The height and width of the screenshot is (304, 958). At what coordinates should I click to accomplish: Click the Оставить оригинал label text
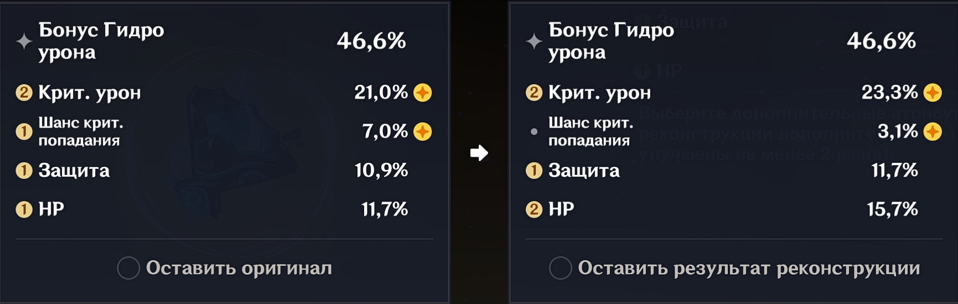point(239,268)
